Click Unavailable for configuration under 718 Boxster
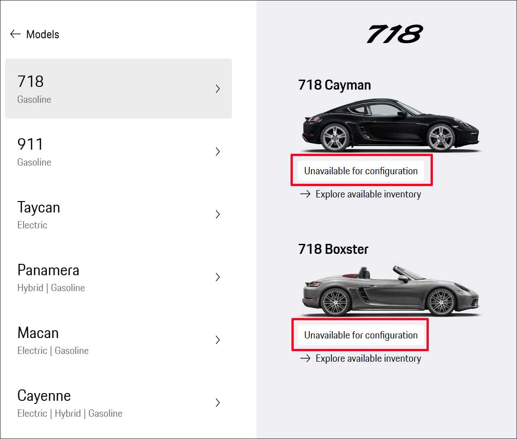Viewport: 517px width, 439px height. 361,335
